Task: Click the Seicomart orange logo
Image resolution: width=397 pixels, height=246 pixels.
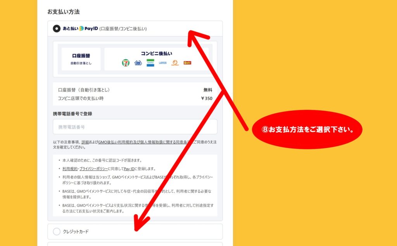Action: (175, 63)
